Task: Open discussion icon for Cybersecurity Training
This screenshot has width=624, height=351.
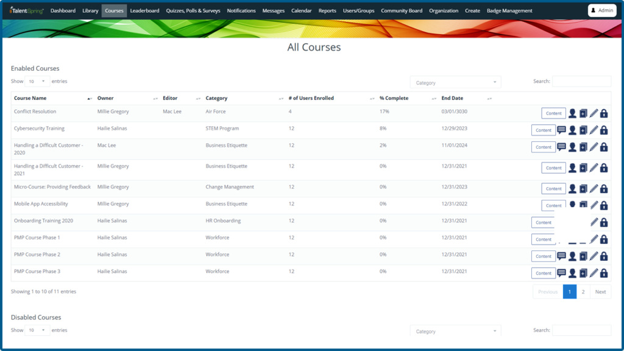Action: (561, 130)
